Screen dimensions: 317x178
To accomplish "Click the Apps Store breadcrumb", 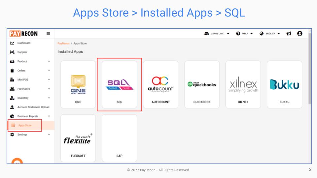I will point(80,44).
